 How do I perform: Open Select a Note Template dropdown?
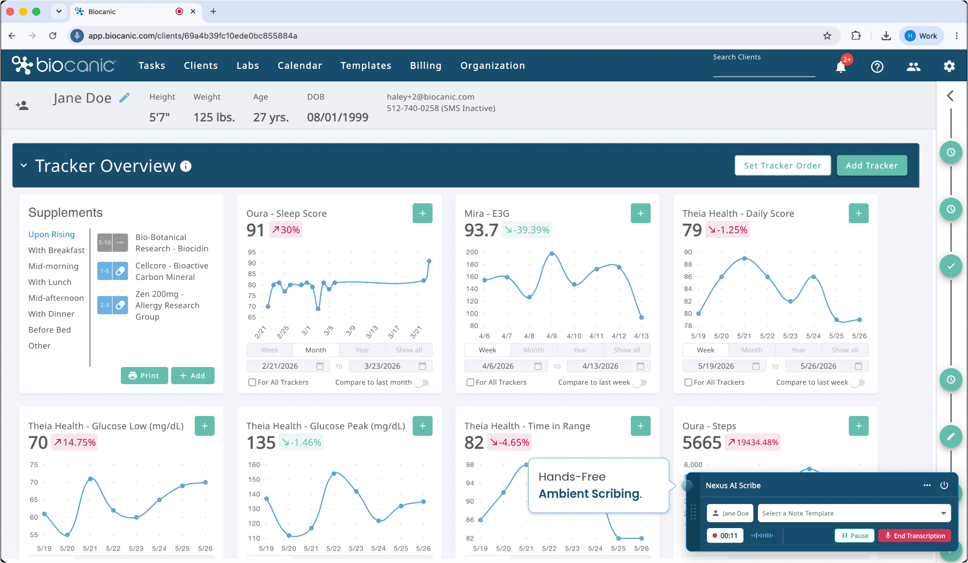(854, 513)
